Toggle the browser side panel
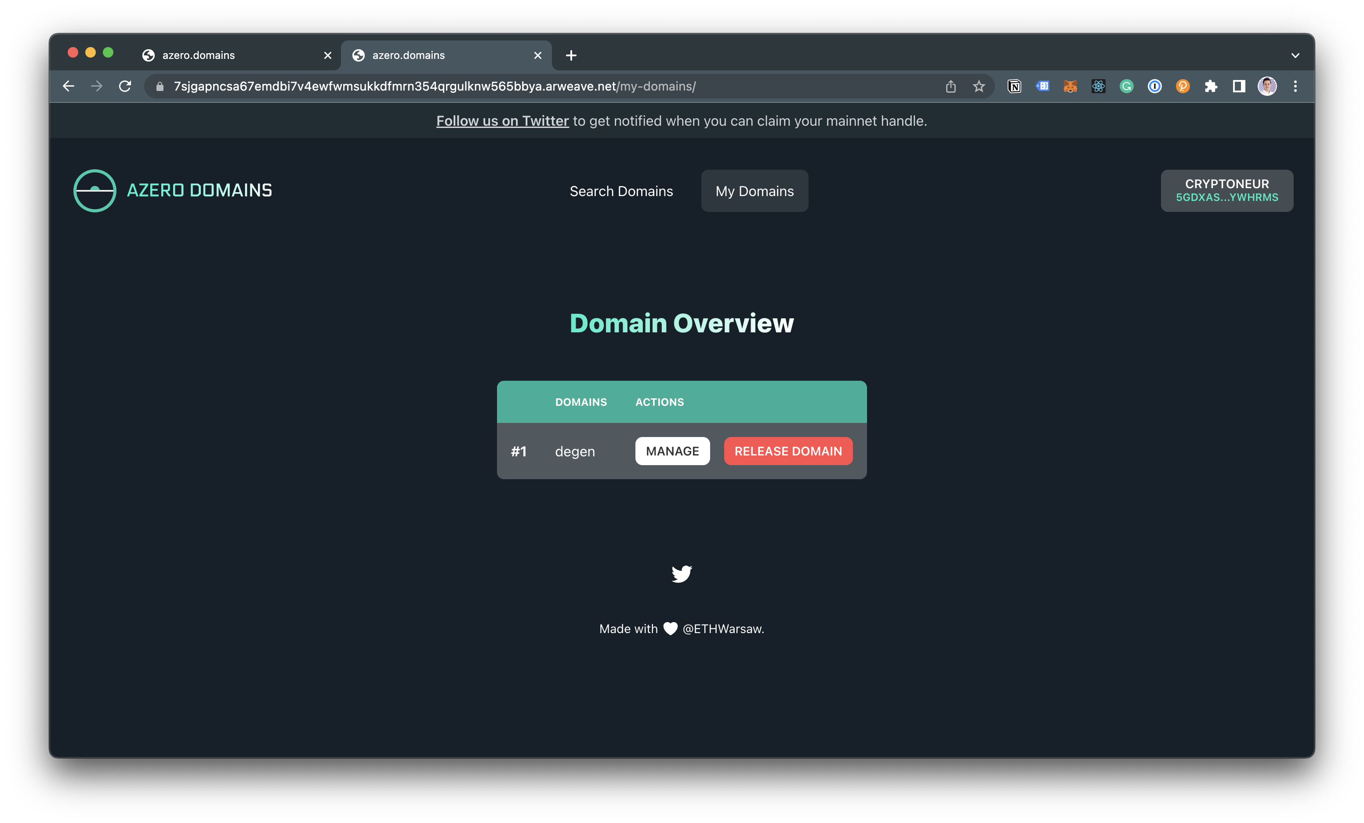The width and height of the screenshot is (1364, 823). click(1238, 87)
